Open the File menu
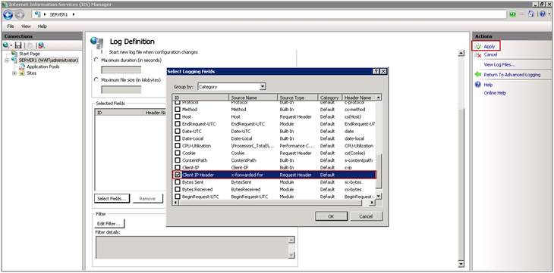Image resolution: width=554 pixels, height=273 pixels. coord(11,26)
